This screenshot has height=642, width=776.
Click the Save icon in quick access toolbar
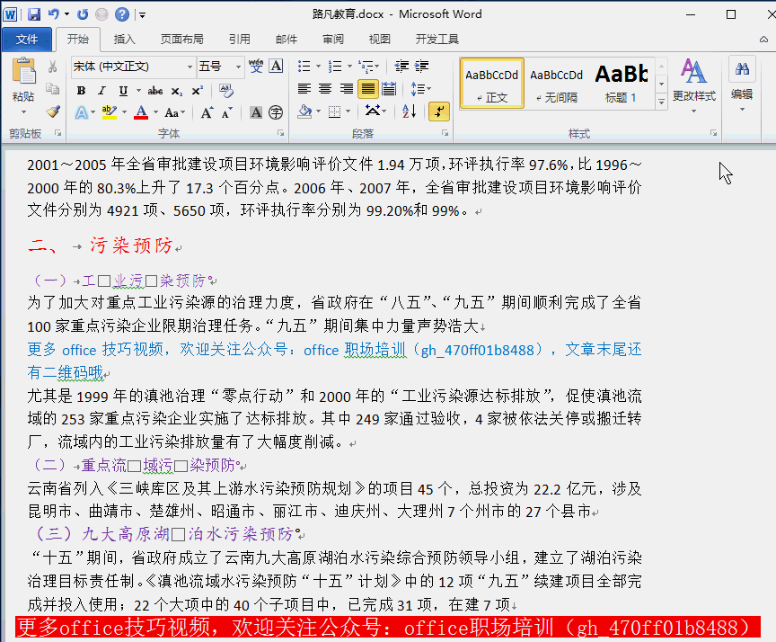point(34,14)
